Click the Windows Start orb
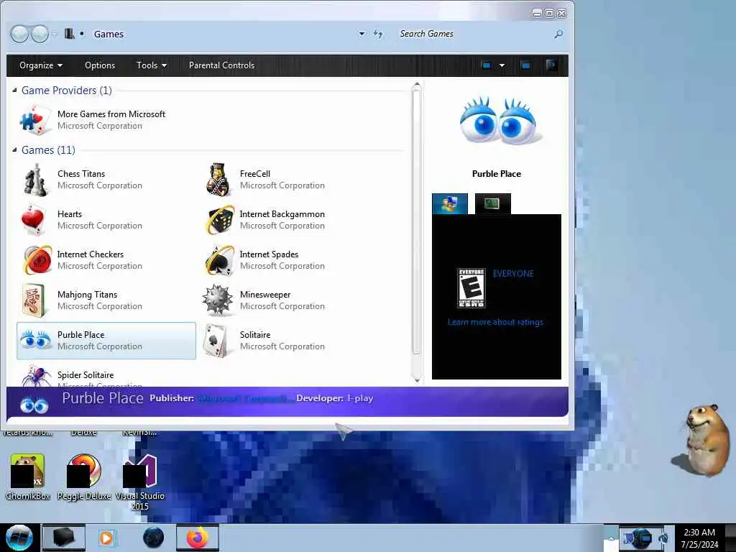This screenshot has height=552, width=736. point(19,538)
